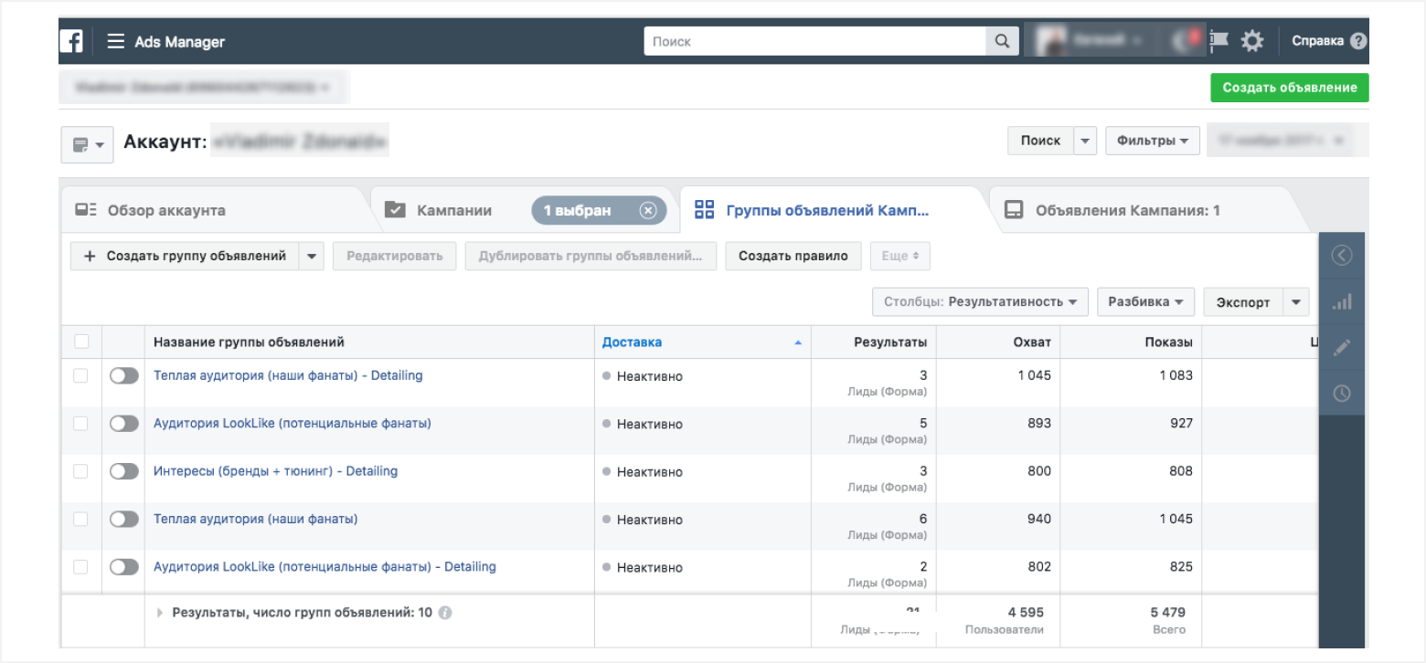Click into the Поиск search field
Image resolution: width=1426 pixels, height=663 pixels.
click(814, 41)
